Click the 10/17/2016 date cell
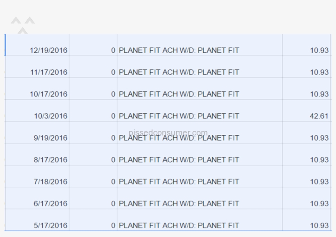Viewport: 336px width, 237px height. pos(48,94)
